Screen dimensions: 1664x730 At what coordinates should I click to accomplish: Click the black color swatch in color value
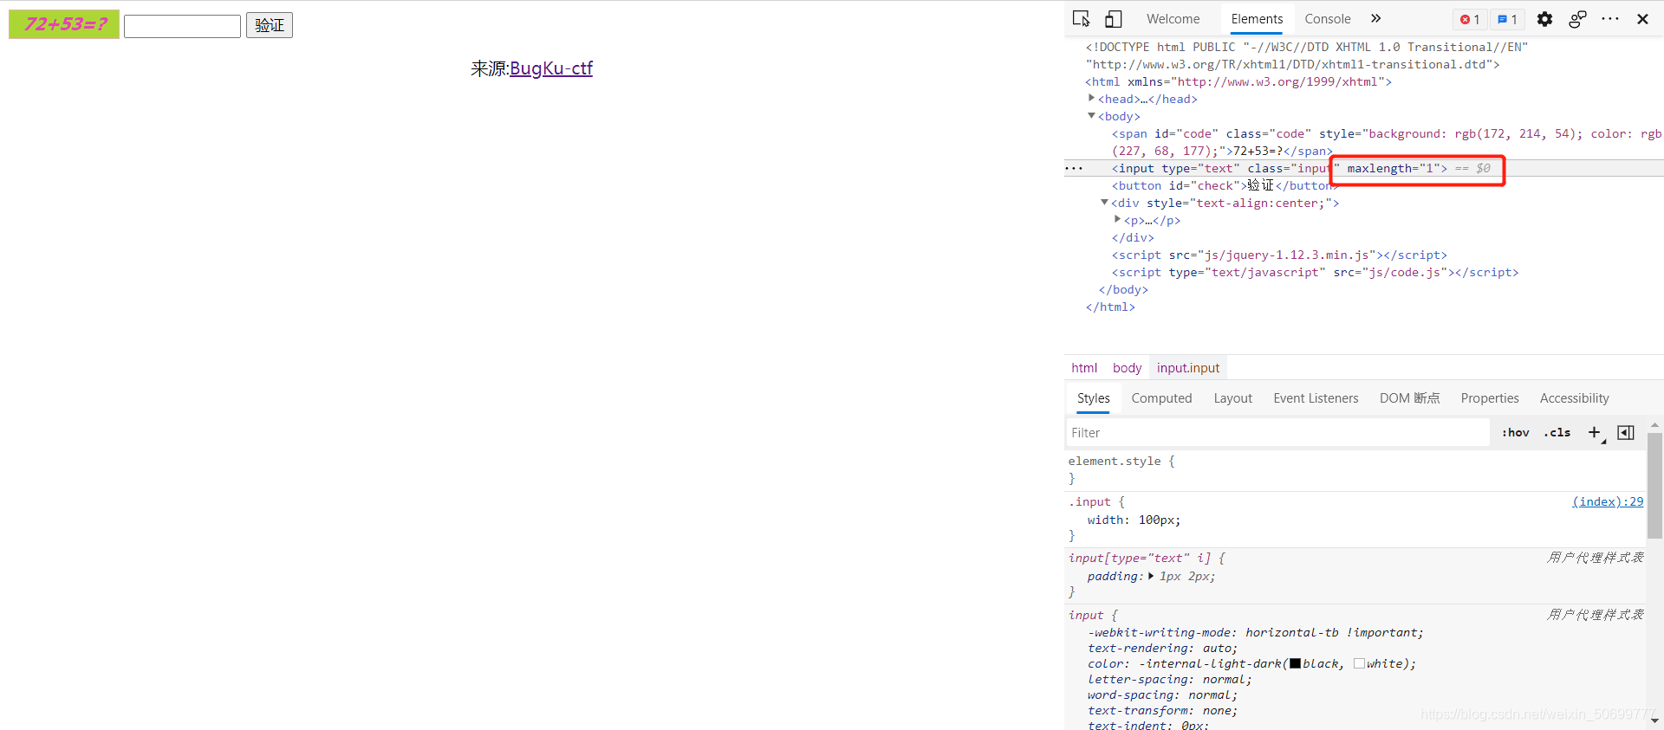tap(1295, 663)
